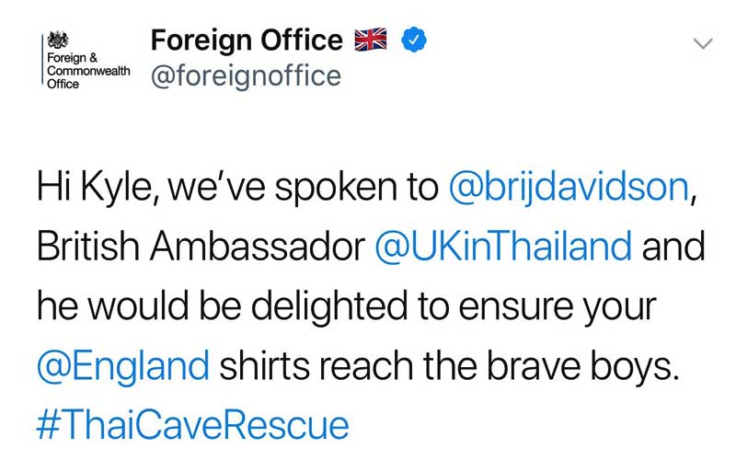Open the #ThaiCaveRescue hashtag
Screen dimensions: 736x460
coord(192,425)
